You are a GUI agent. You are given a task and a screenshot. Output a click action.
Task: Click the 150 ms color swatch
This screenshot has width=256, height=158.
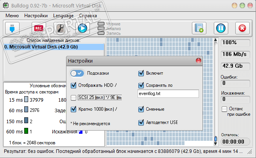pos(26,120)
